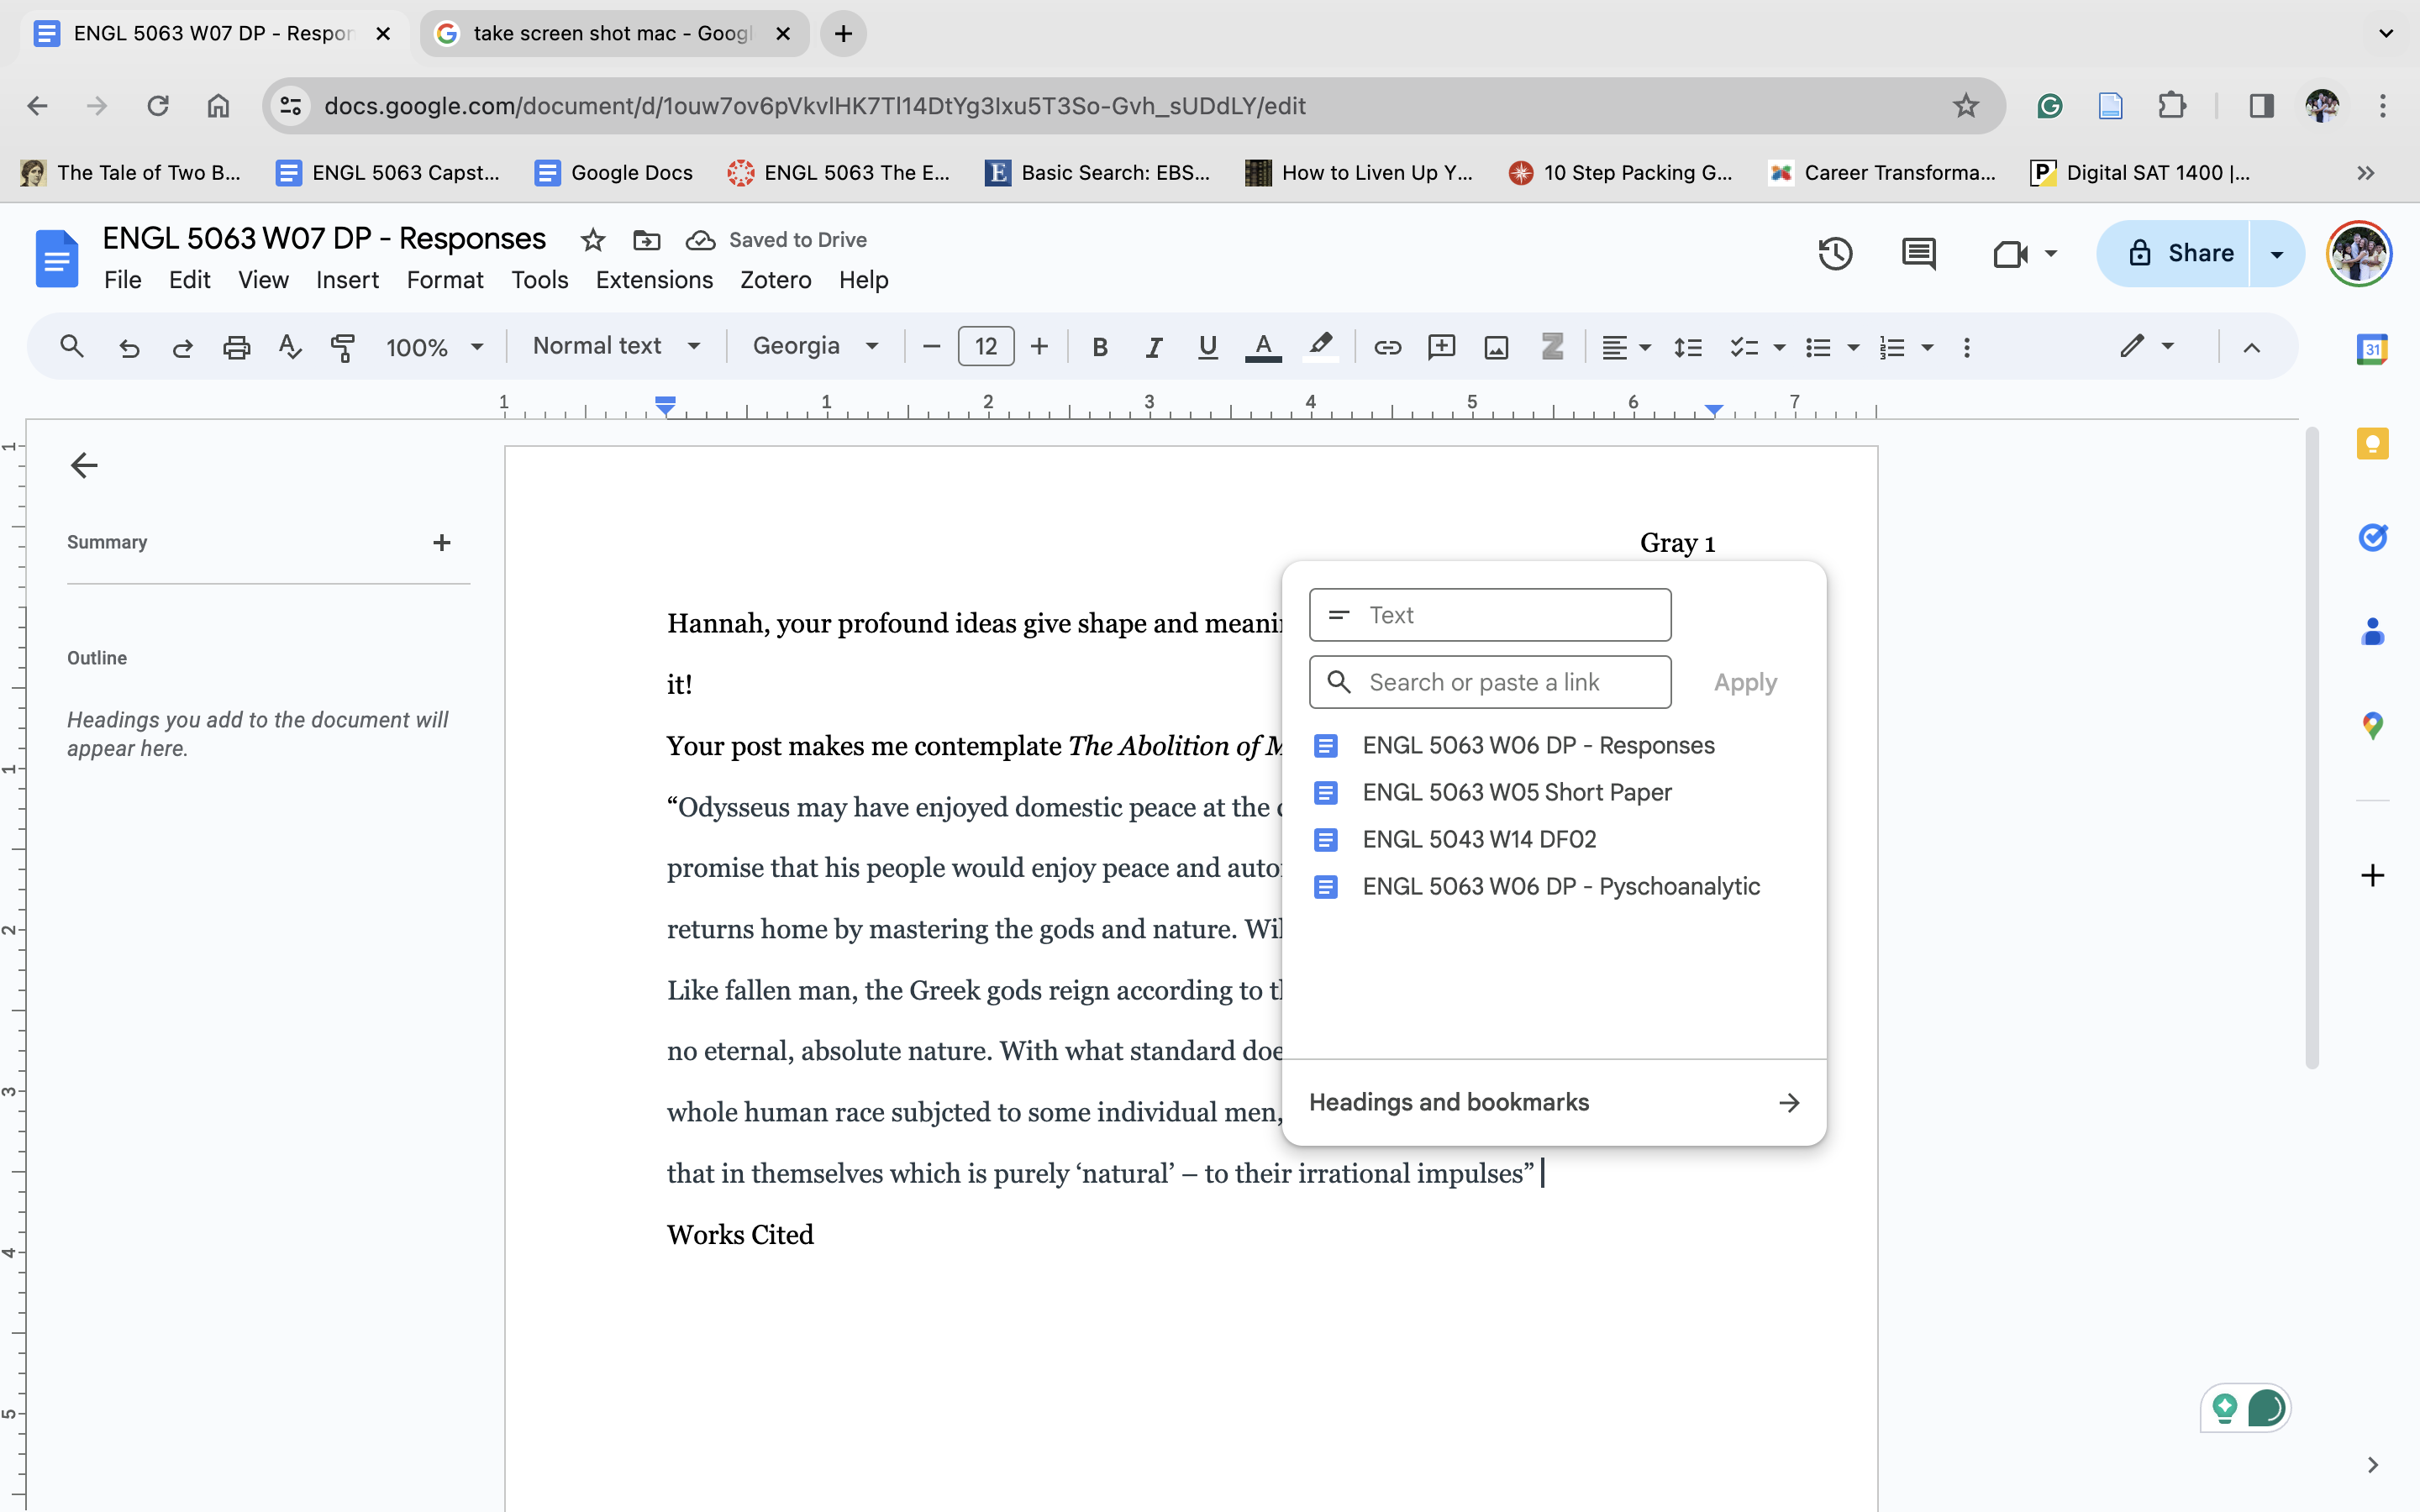Expand the zoom 100% dropdown
The width and height of the screenshot is (2420, 1512).
(434, 347)
